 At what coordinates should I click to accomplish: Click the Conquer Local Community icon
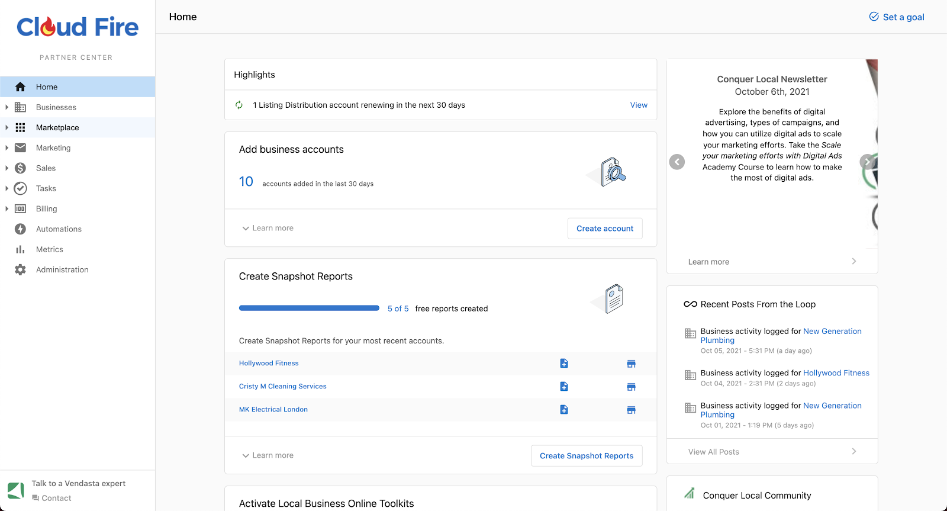coord(690,493)
